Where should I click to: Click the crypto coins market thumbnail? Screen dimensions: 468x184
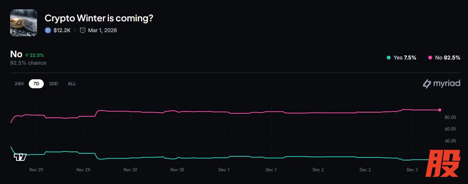tap(23, 23)
